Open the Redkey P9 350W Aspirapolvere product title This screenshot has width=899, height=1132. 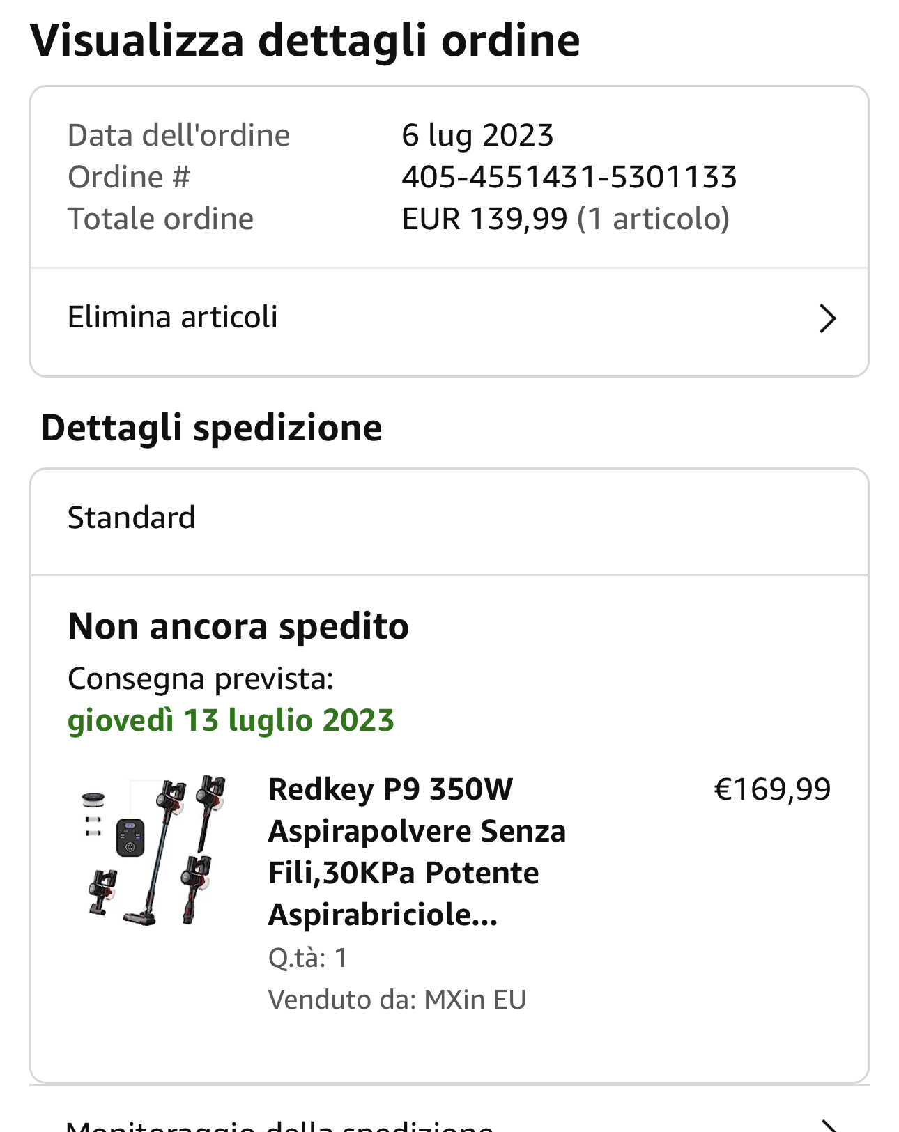[x=416, y=851]
